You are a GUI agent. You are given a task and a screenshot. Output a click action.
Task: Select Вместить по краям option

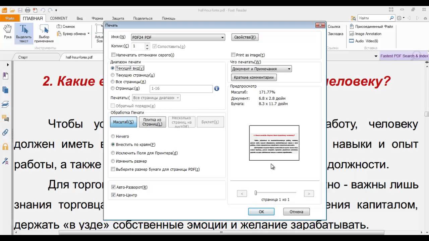[113, 145]
